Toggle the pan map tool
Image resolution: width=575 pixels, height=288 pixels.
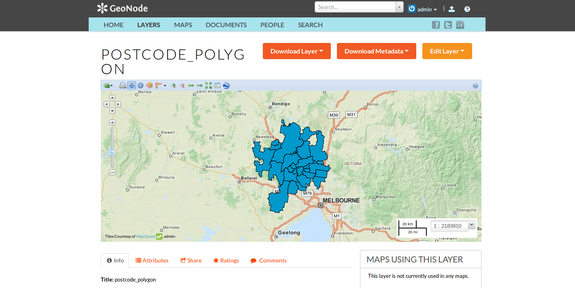(x=132, y=85)
